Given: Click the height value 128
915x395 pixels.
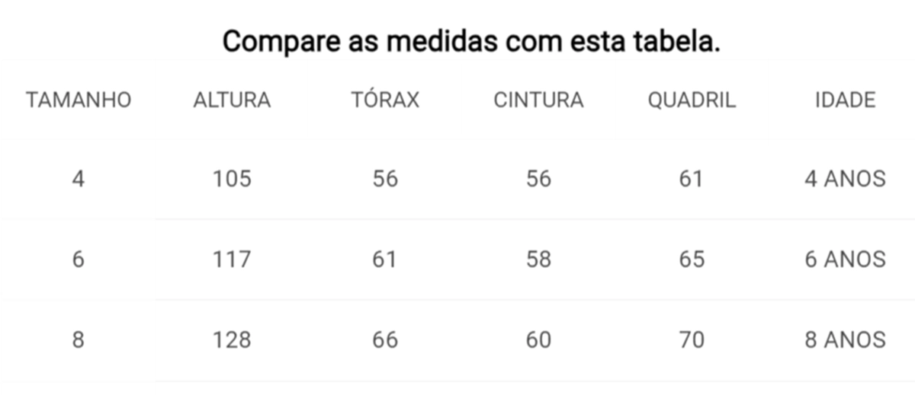Looking at the screenshot, I should (232, 339).
